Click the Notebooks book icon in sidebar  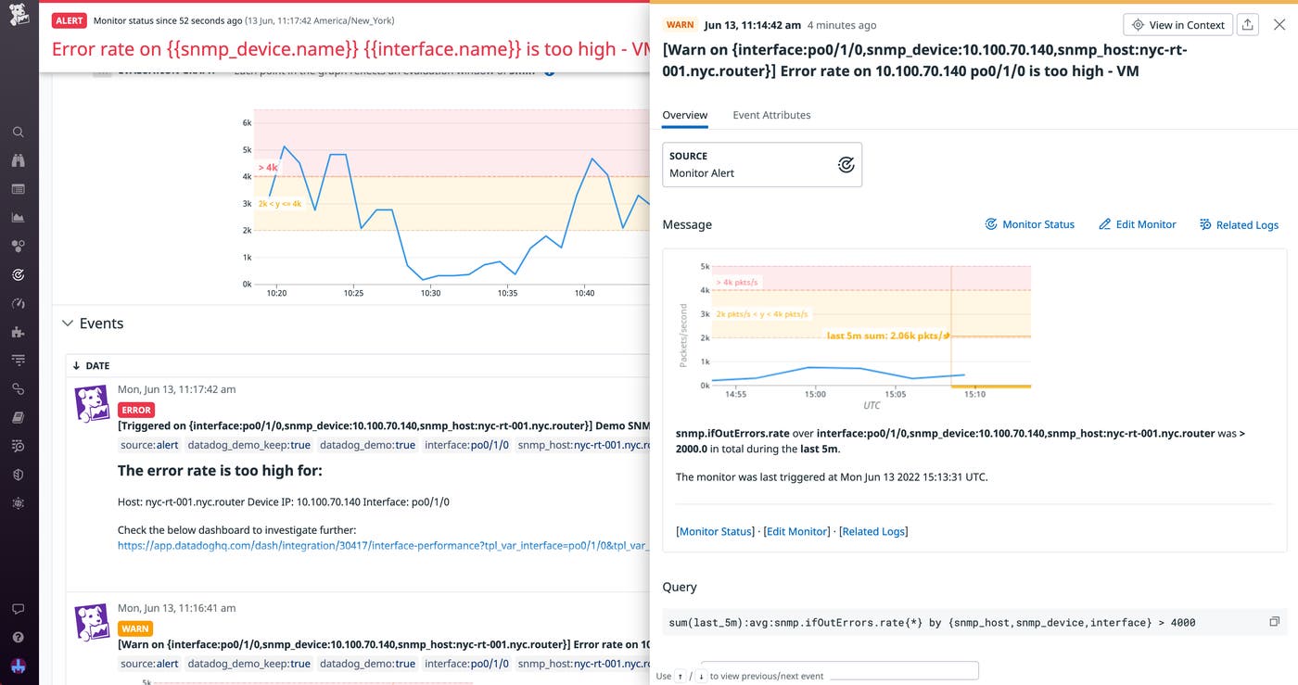tap(18, 417)
